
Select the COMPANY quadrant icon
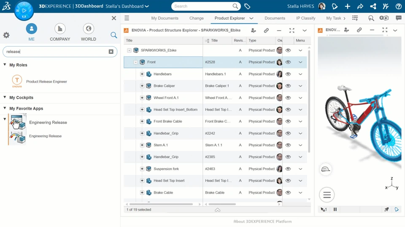tap(60, 29)
